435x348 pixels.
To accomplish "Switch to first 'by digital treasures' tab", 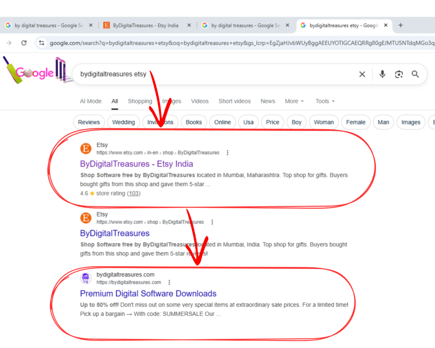I will click(49, 25).
